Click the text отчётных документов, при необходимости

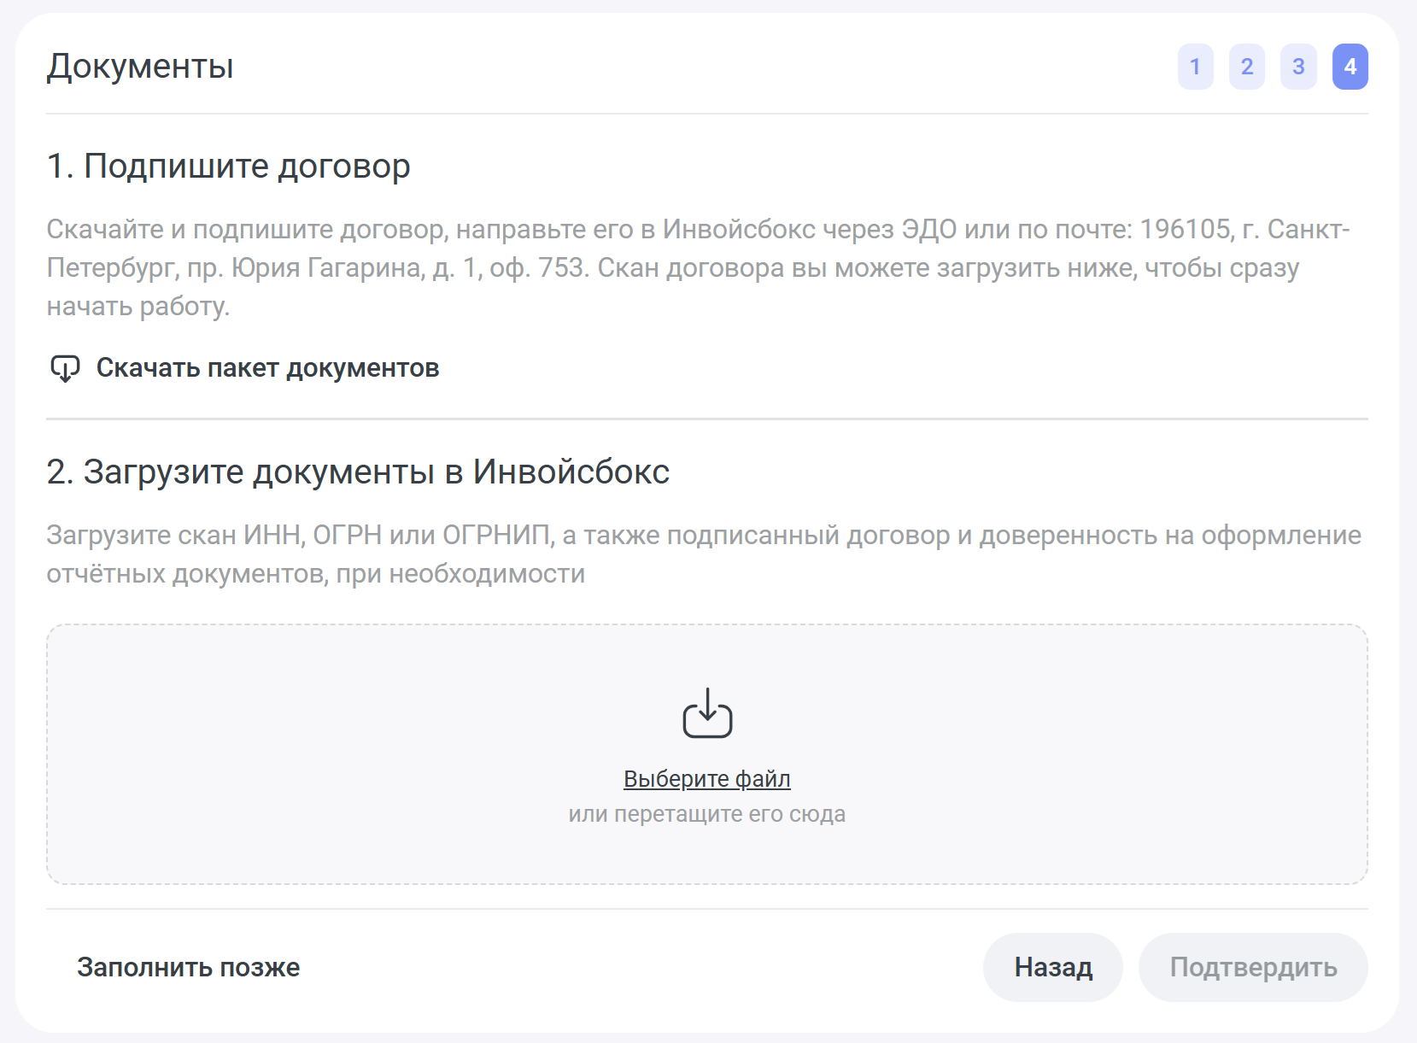click(x=315, y=574)
